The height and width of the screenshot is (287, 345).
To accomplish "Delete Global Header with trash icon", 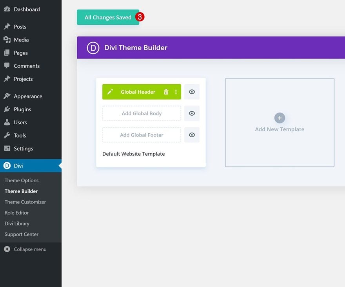I will click(166, 92).
